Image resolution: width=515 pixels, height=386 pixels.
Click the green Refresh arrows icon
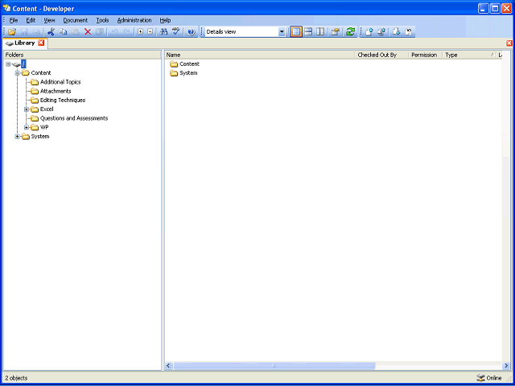click(x=351, y=32)
